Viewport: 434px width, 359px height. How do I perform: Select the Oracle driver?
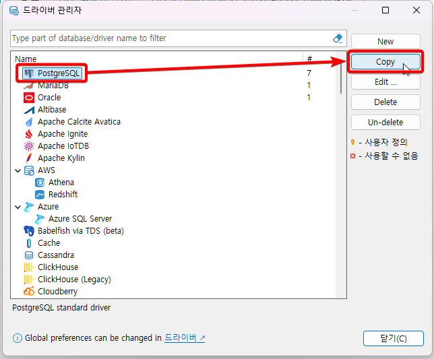coord(49,98)
